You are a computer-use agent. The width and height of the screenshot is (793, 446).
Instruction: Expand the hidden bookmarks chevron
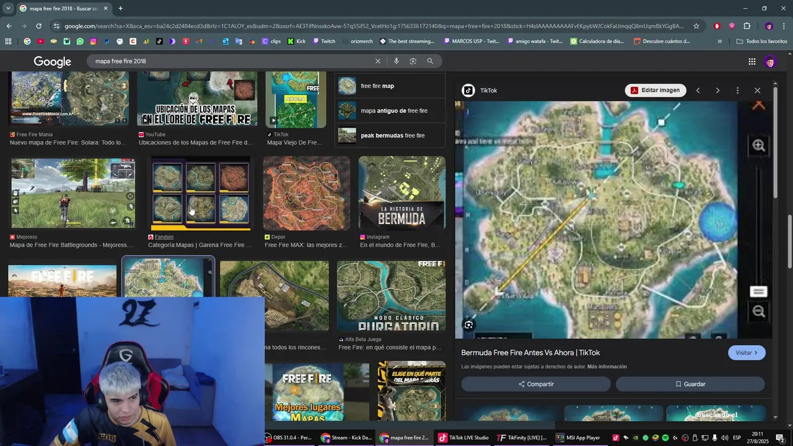click(x=719, y=42)
